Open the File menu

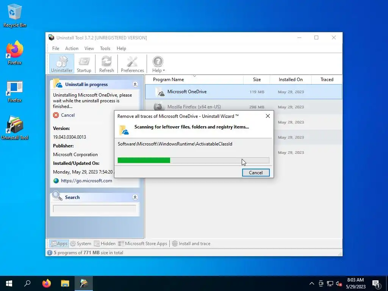point(56,48)
